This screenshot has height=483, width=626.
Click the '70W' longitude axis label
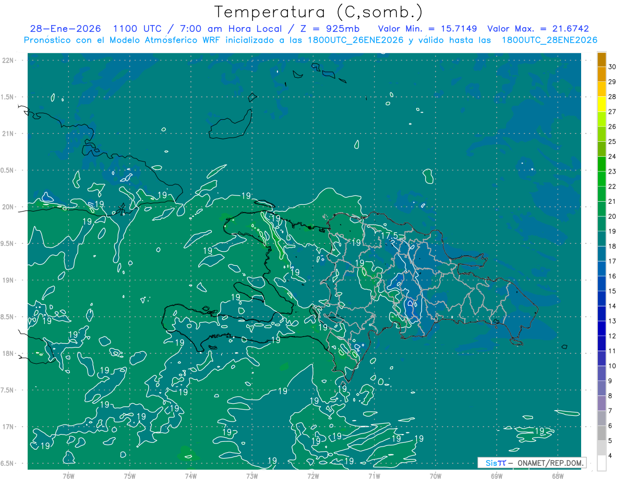(436, 475)
